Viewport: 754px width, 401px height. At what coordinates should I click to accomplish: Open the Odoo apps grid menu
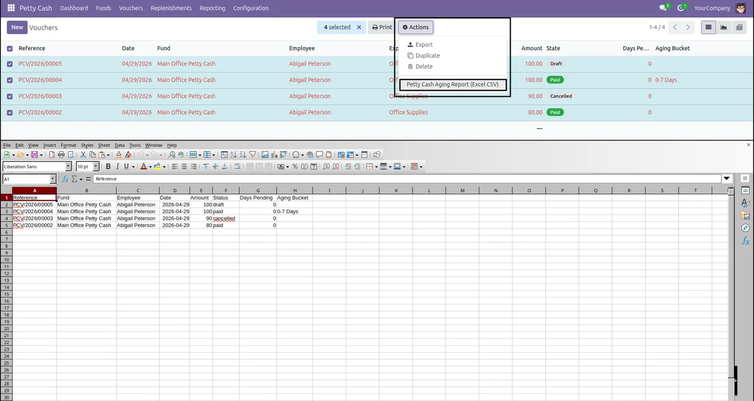pyautogui.click(x=11, y=8)
